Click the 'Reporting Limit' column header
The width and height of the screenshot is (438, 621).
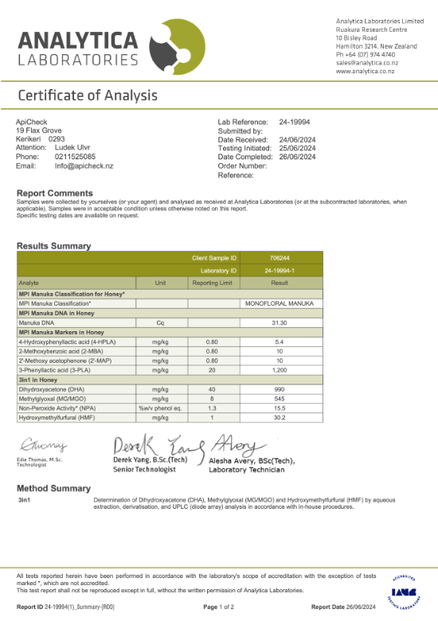(x=213, y=283)
